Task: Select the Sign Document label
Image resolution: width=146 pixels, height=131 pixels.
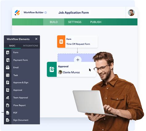Action: pos(21,120)
